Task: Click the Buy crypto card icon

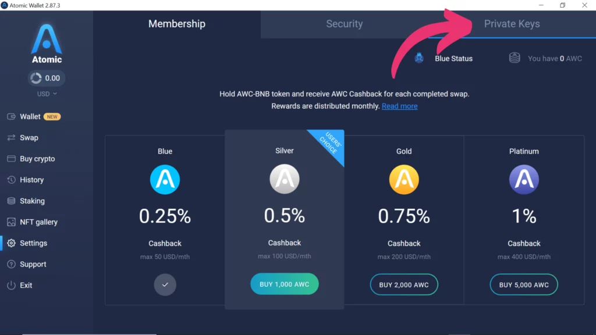Action: point(11,159)
